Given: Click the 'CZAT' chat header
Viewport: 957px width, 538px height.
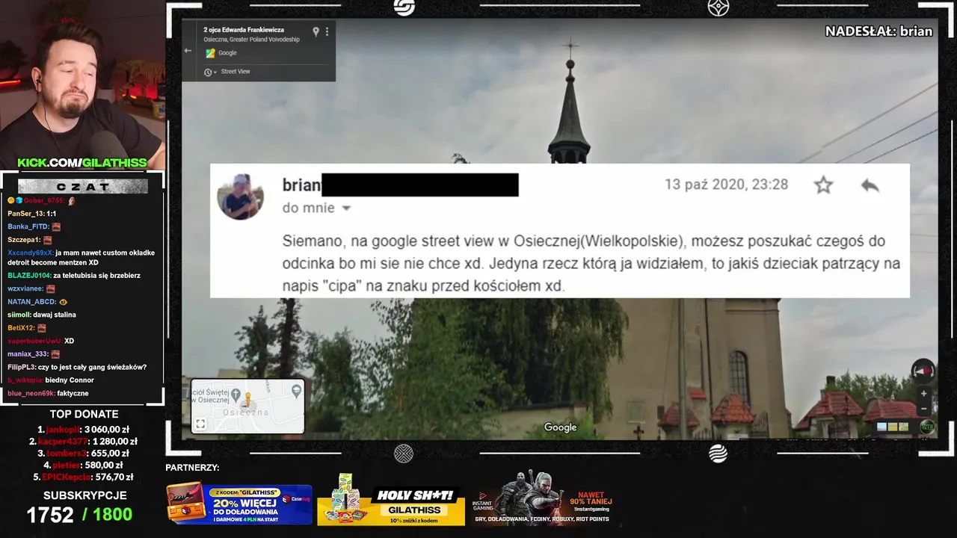Looking at the screenshot, I should 82,186.
